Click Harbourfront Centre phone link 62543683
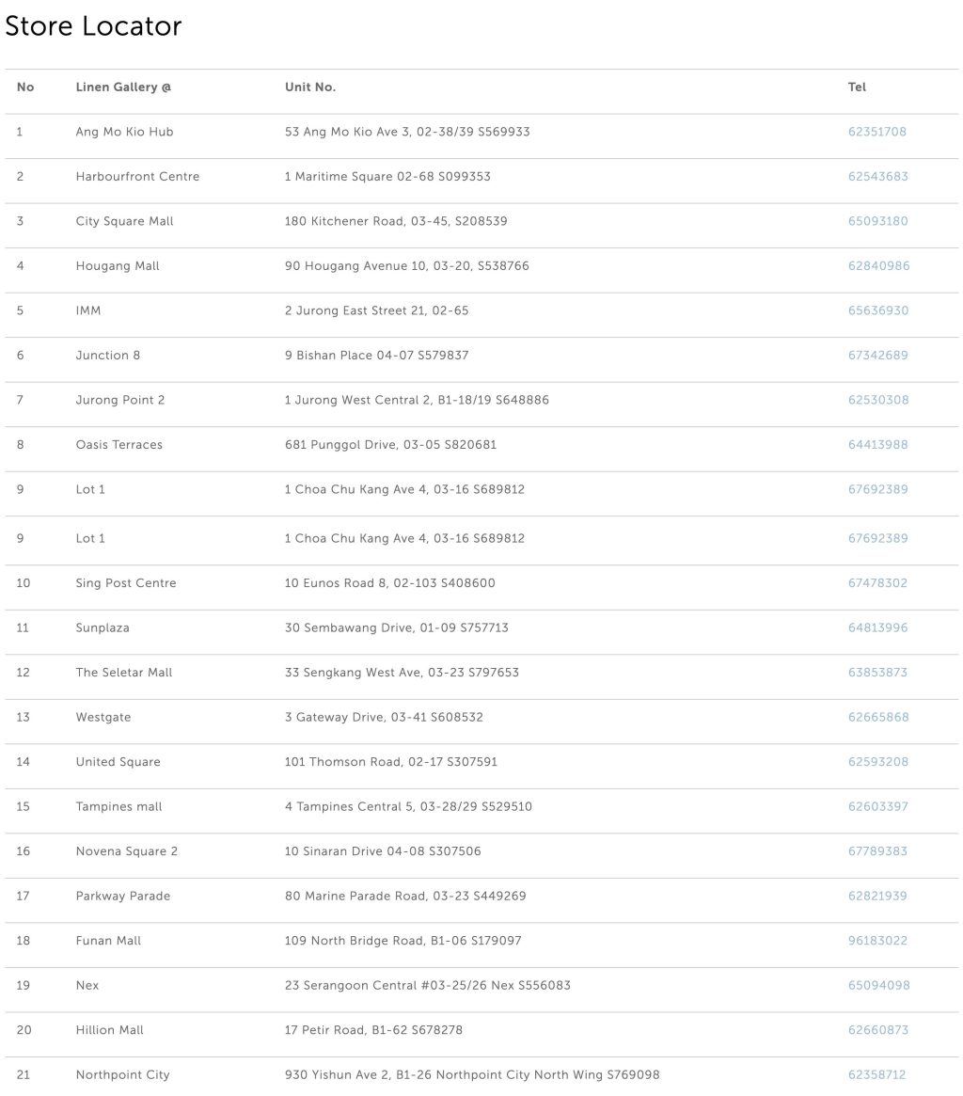Viewport: 963px width, 1096px height. (877, 177)
